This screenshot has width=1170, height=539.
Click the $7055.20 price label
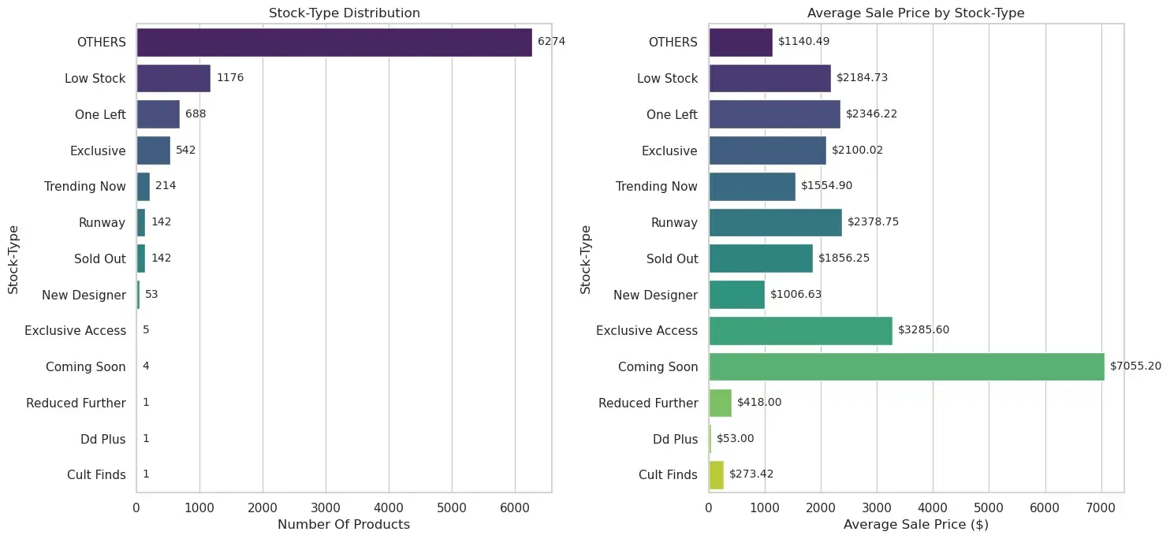1136,366
